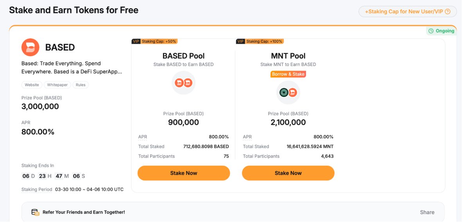The height and width of the screenshot is (222, 462).
Task: Click the underlined Staking Period label
Action: (37, 190)
